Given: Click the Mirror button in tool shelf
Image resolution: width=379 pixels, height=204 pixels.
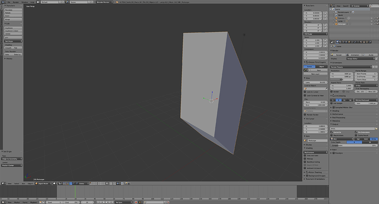Looking at the screenshot, I should 13,19.
